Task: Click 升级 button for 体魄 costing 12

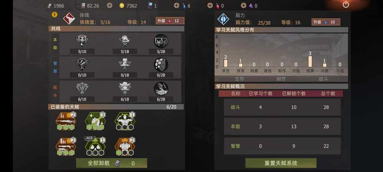Action: pos(170,21)
